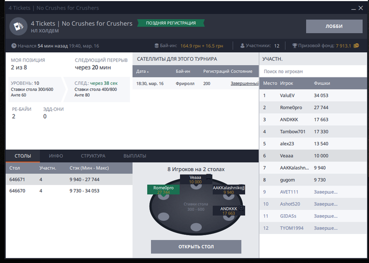The height and width of the screenshot is (263, 369).
Task: Click the 'Открыть стол' button
Action: pyautogui.click(x=196, y=247)
